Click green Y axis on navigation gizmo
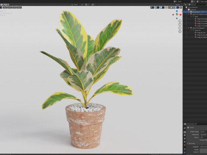This screenshot has width=207, height=155. click(177, 15)
